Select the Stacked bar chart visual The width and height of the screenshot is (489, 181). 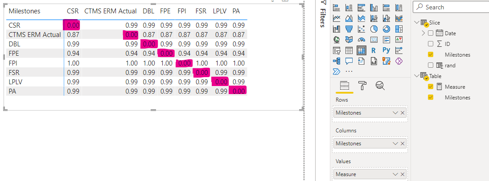pyautogui.click(x=337, y=8)
